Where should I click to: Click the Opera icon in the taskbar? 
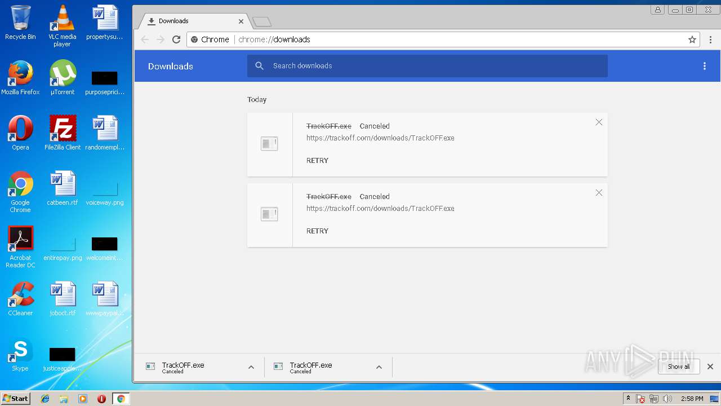pyautogui.click(x=101, y=399)
